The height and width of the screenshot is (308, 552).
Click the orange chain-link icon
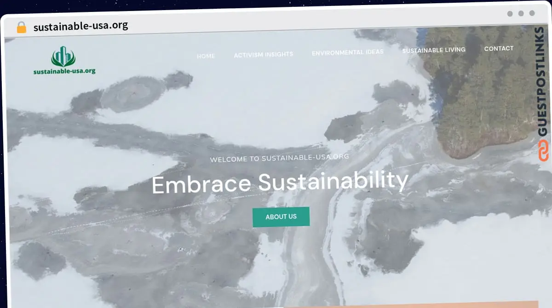[x=543, y=151]
